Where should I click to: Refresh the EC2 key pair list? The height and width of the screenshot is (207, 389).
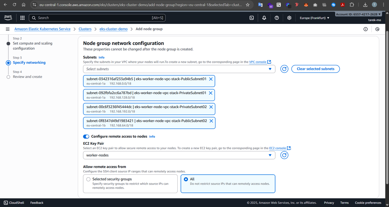coord(284,155)
